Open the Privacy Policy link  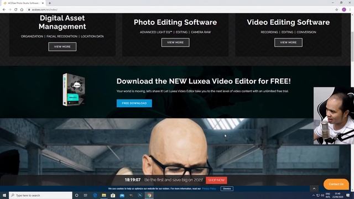pyautogui.click(x=209, y=188)
